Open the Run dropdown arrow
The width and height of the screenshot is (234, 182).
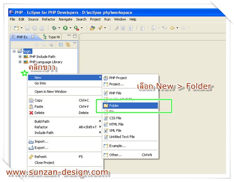click(x=70, y=28)
